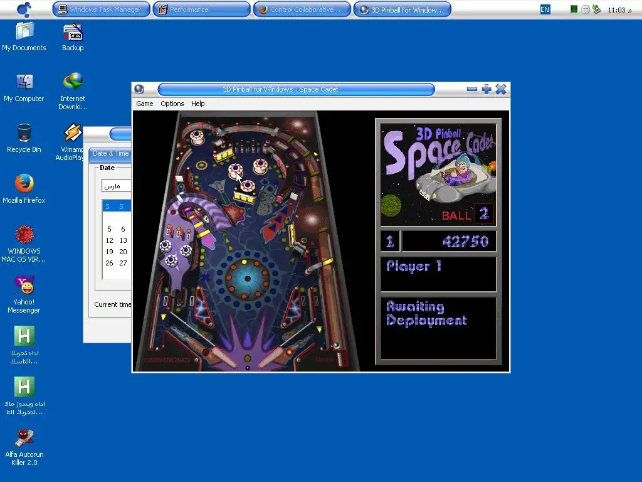Image resolution: width=642 pixels, height=482 pixels.
Task: Open month field in Date & Time window
Action: coord(116,186)
